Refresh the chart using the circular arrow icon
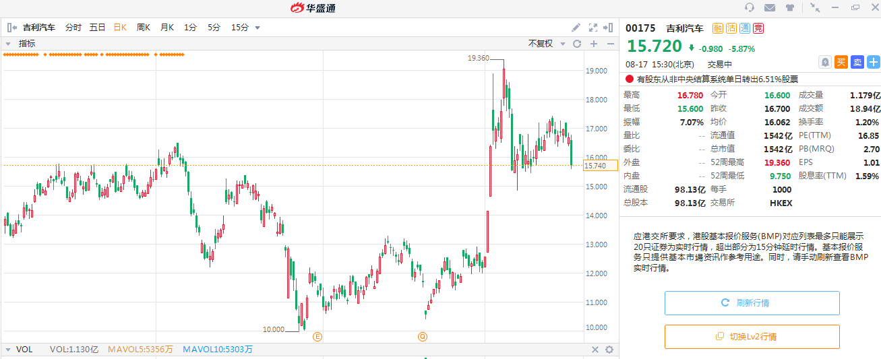 tap(577, 44)
